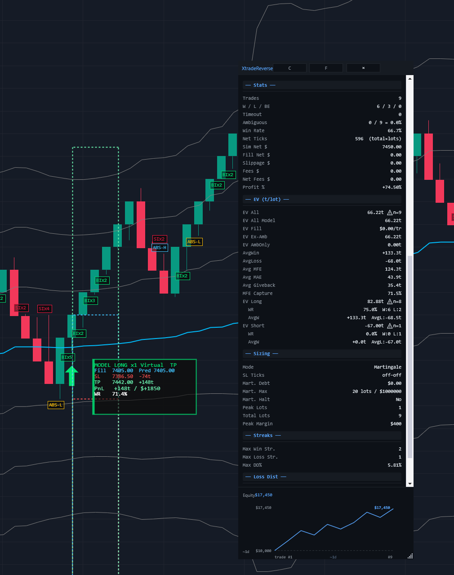
Task: Click the WR 71.4% line in tooltip
Action: click(x=111, y=394)
